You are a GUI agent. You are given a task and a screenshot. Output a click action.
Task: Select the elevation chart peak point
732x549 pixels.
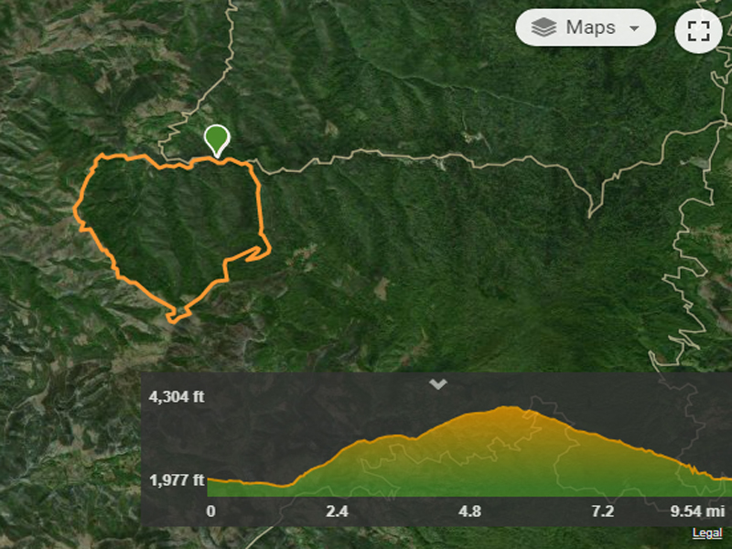coord(508,407)
